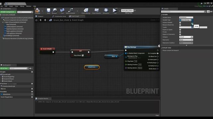Switch to the Event Graph tab
This screenshot has width=213, height=119.
coord(75,16)
